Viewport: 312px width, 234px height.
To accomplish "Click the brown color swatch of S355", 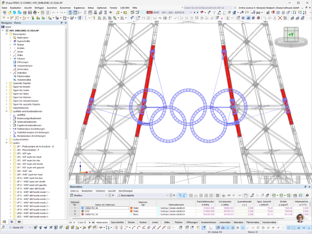I will coord(82,211).
